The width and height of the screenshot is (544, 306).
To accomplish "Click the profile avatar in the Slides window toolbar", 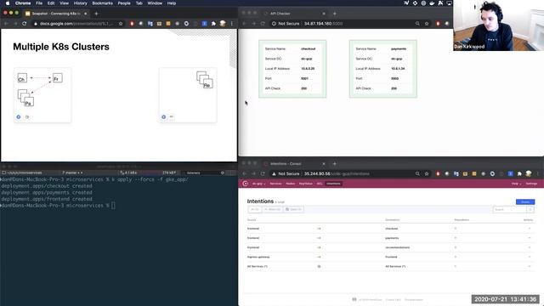I will [223, 24].
